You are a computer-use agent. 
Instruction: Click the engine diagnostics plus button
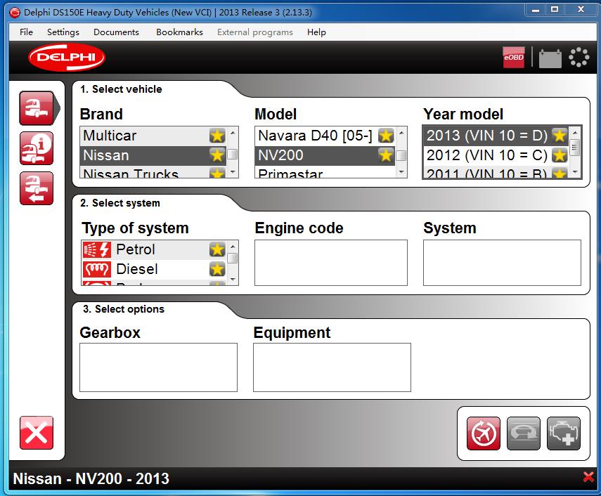click(564, 433)
